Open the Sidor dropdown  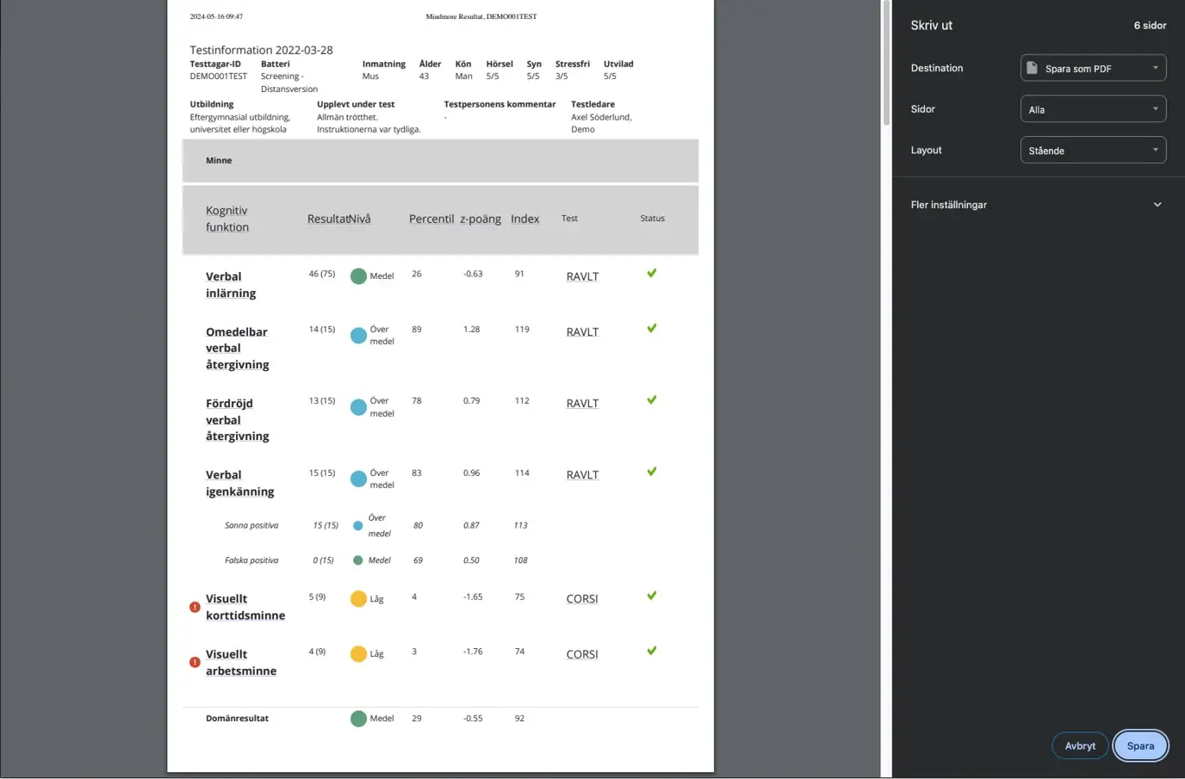pyautogui.click(x=1092, y=109)
